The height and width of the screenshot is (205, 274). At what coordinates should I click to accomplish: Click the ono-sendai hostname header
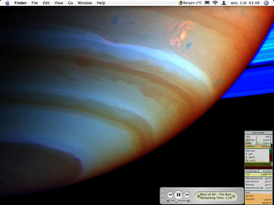[258, 133]
